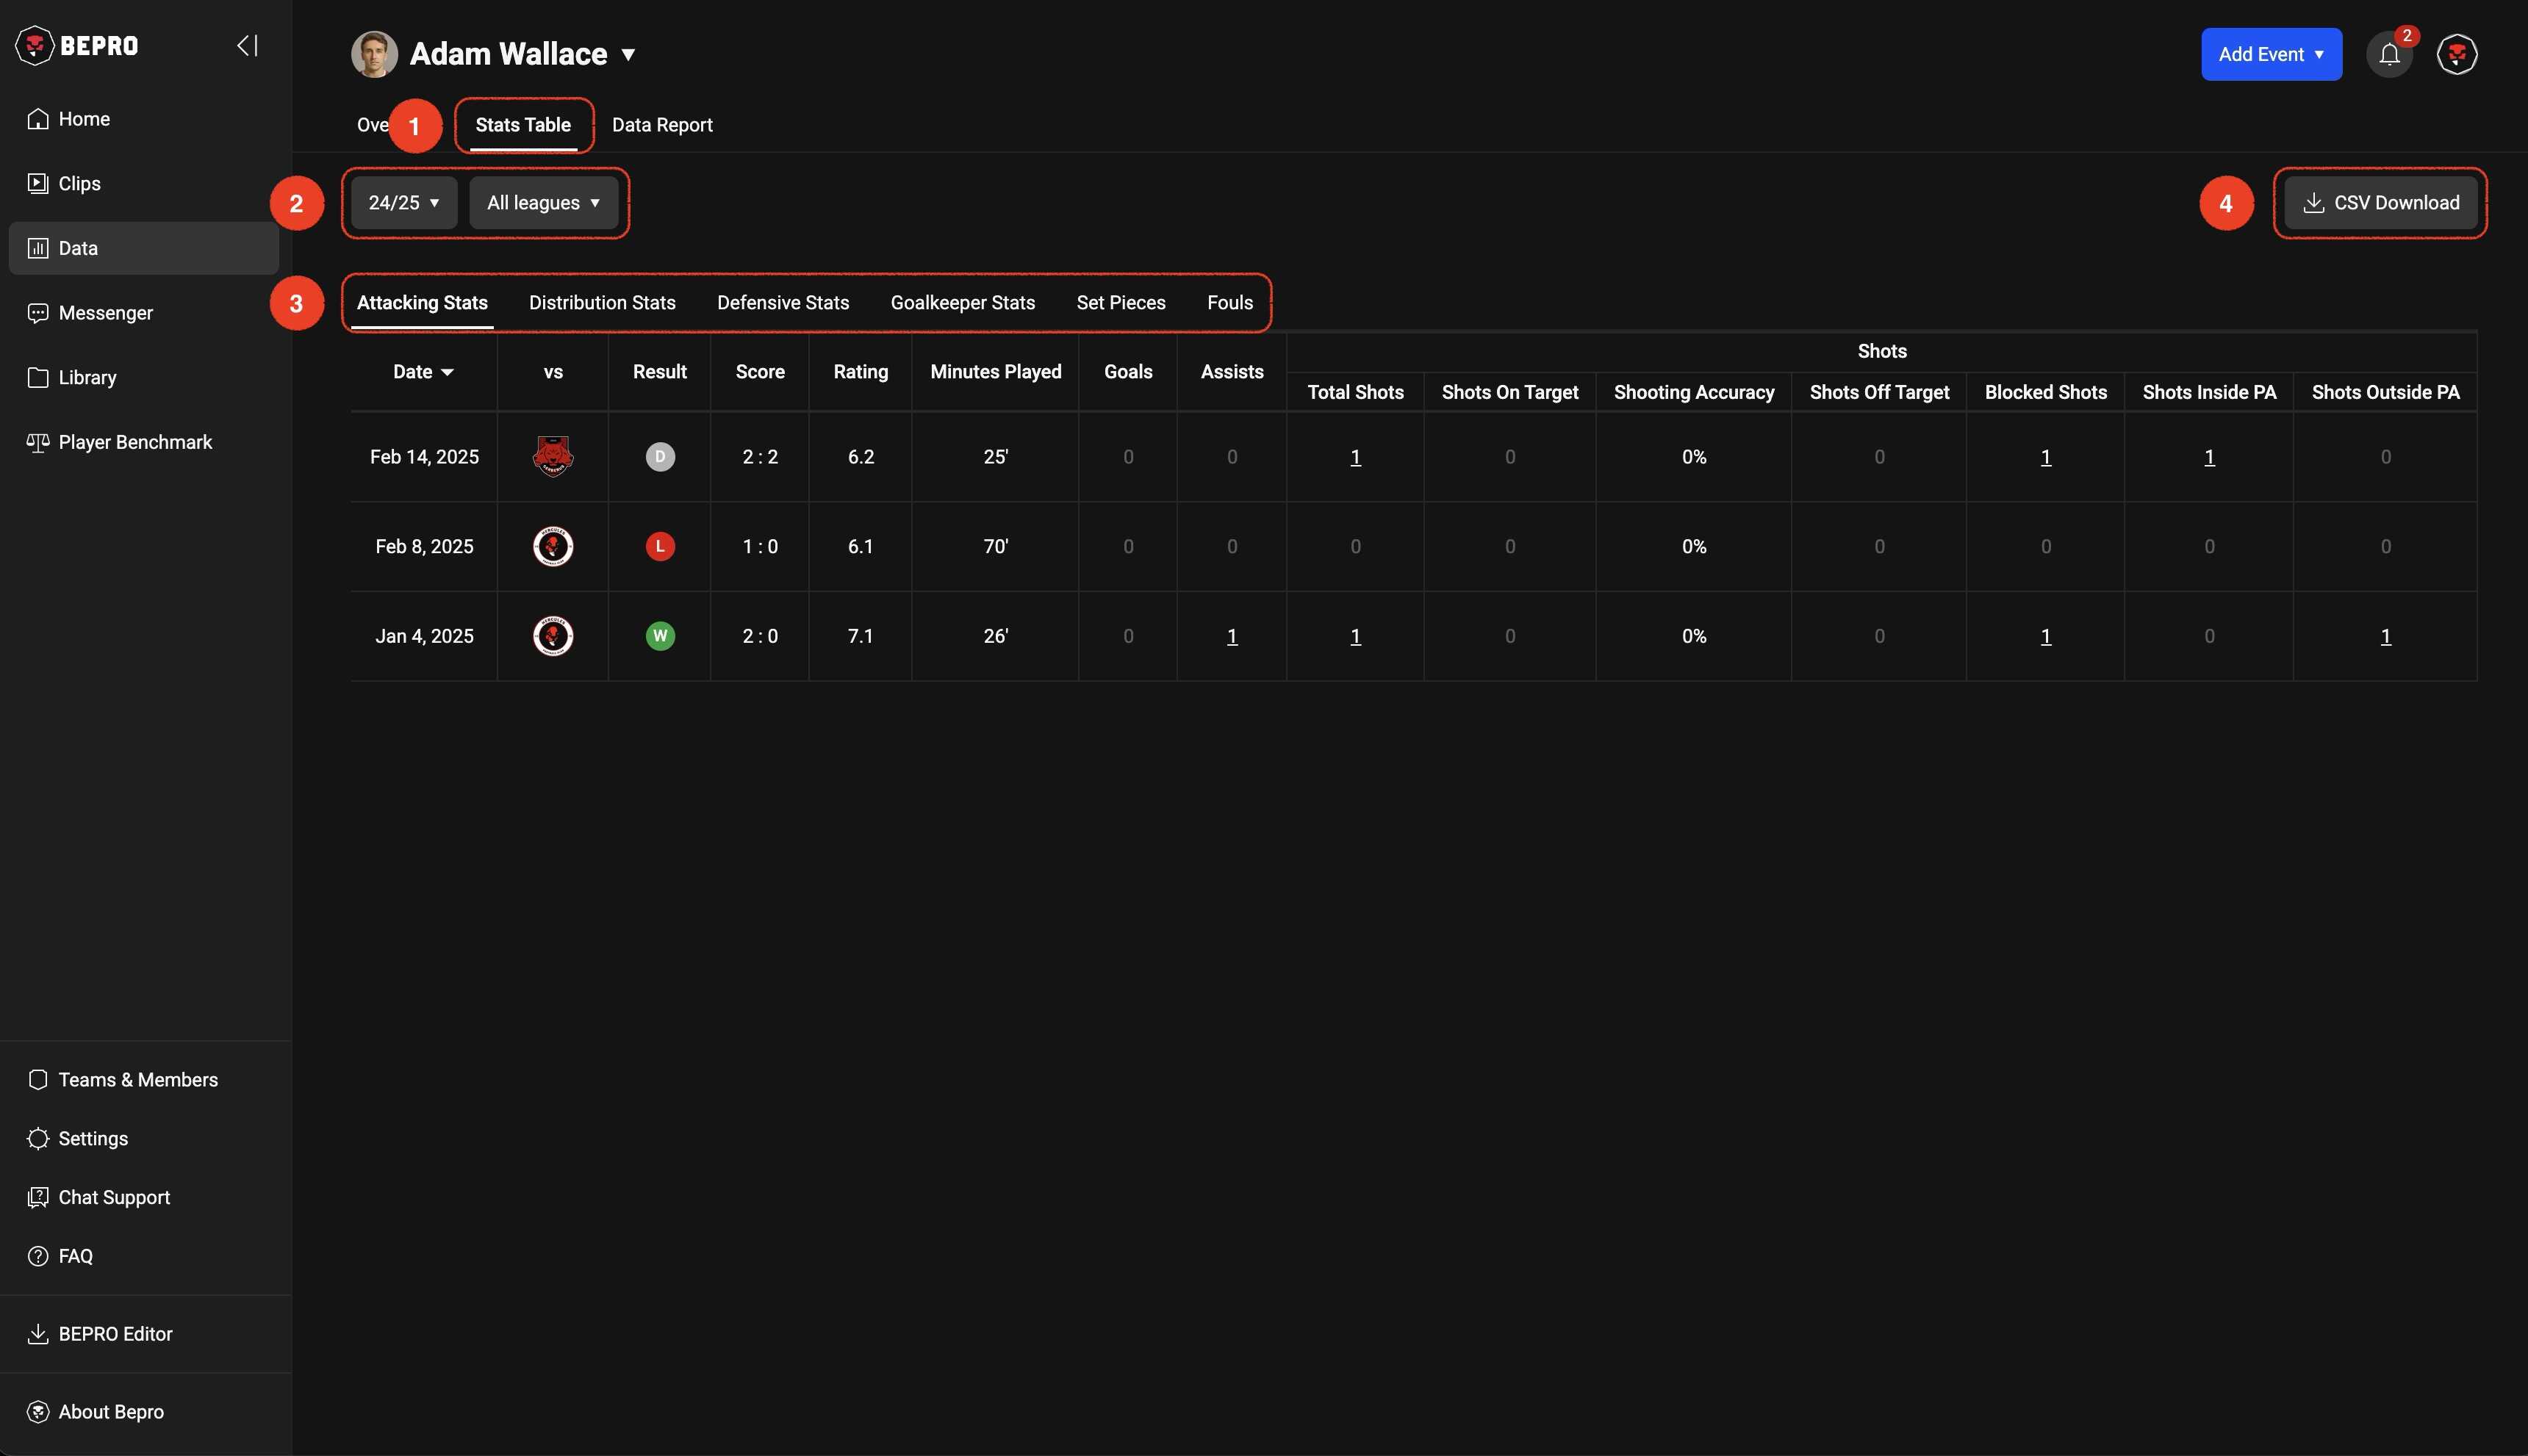Open the All leagues filter dropdown
Viewport: 2528px width, 1456px height.
[x=543, y=203]
